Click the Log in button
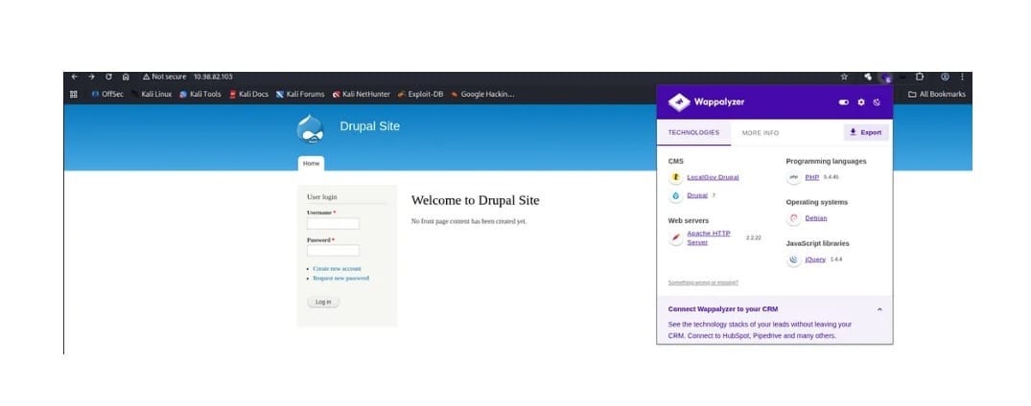Image resolution: width=1031 pixels, height=406 pixels. pos(323,303)
